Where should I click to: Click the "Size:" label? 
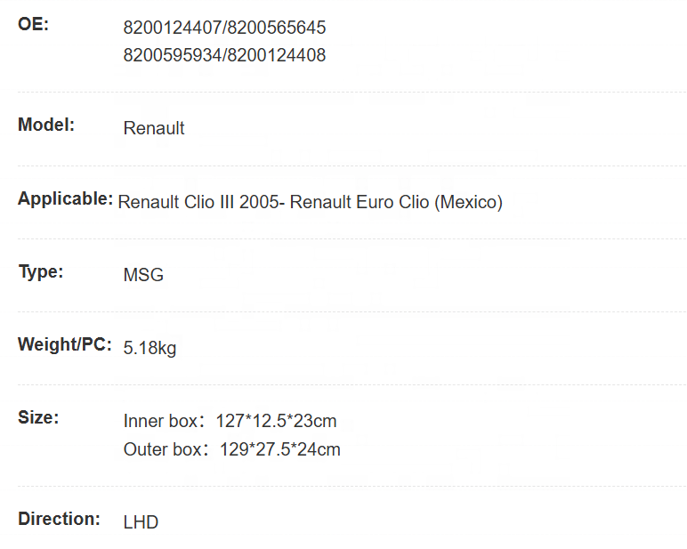pos(38,416)
